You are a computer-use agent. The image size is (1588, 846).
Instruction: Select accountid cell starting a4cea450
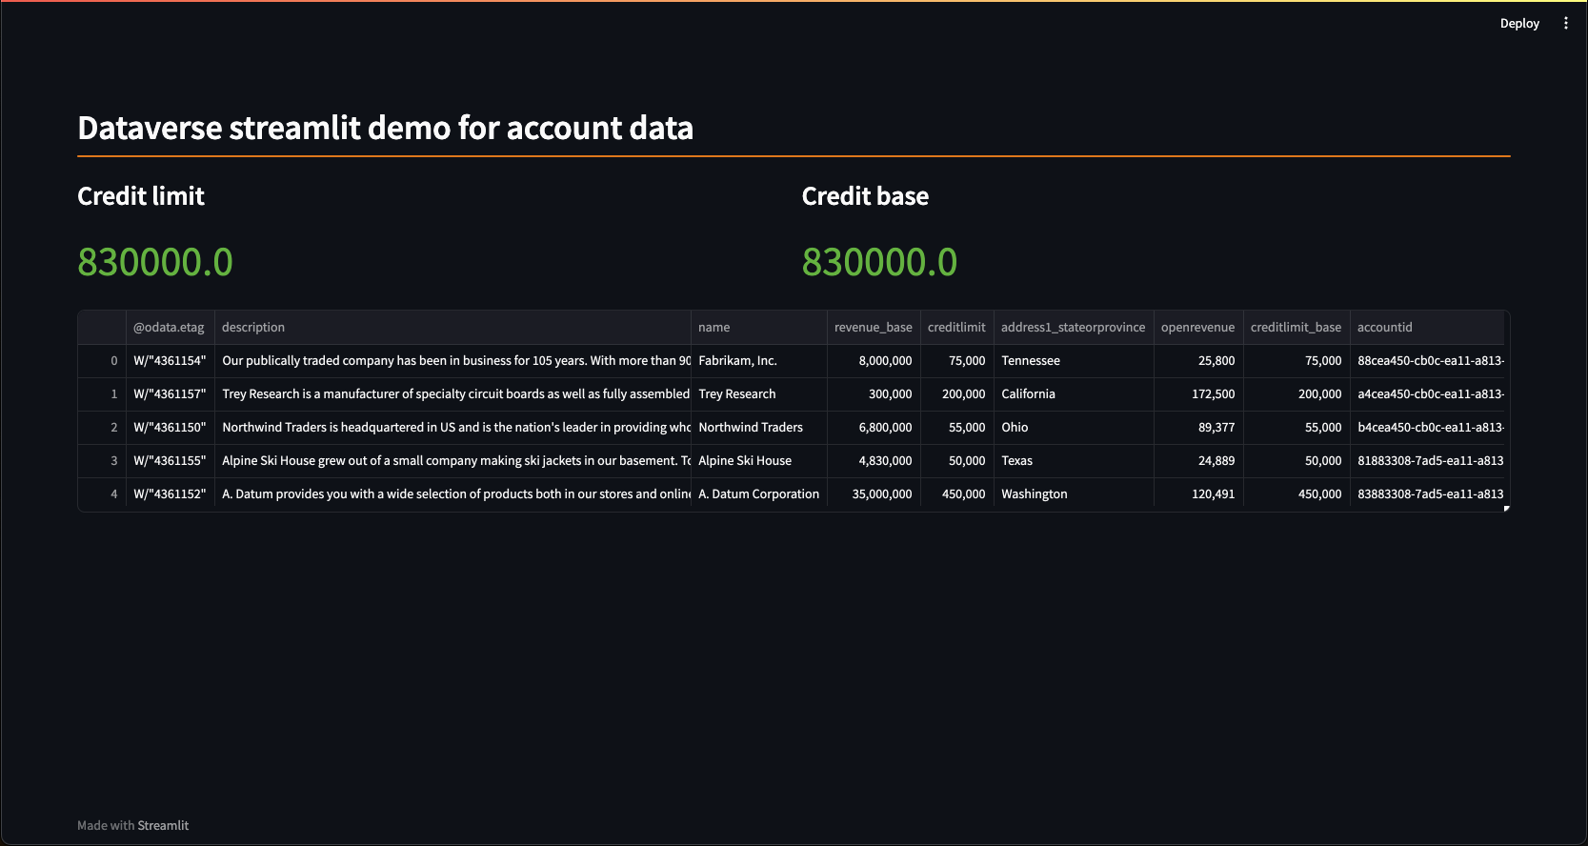(1427, 394)
